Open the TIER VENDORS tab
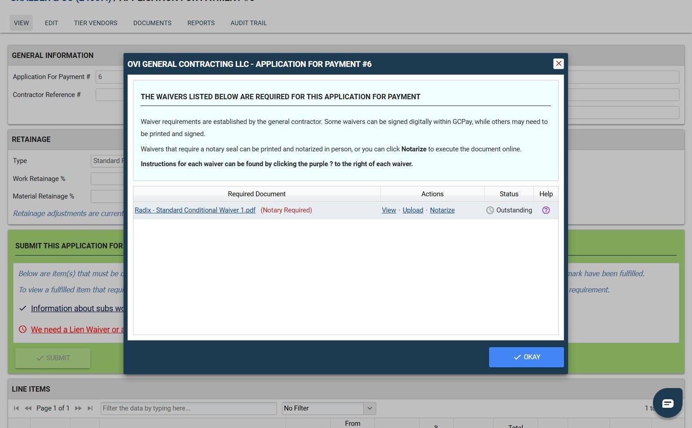692x428 pixels. 96,23
